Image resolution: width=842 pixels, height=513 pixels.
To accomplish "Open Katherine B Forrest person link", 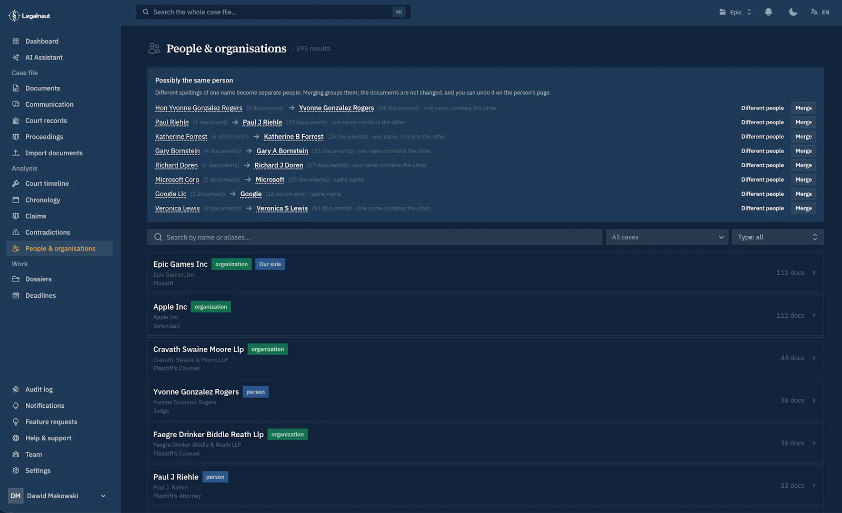I will (294, 137).
